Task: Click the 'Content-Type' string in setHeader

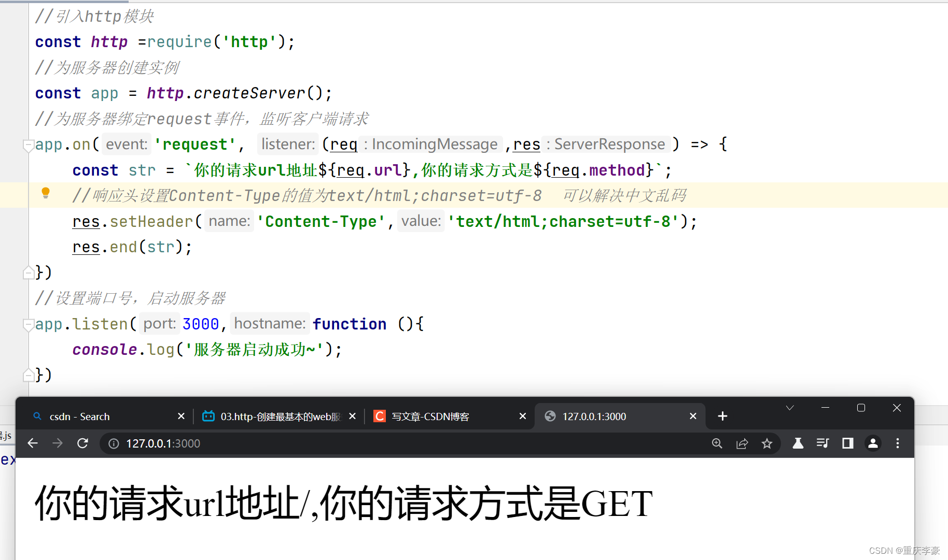Action: tap(321, 221)
